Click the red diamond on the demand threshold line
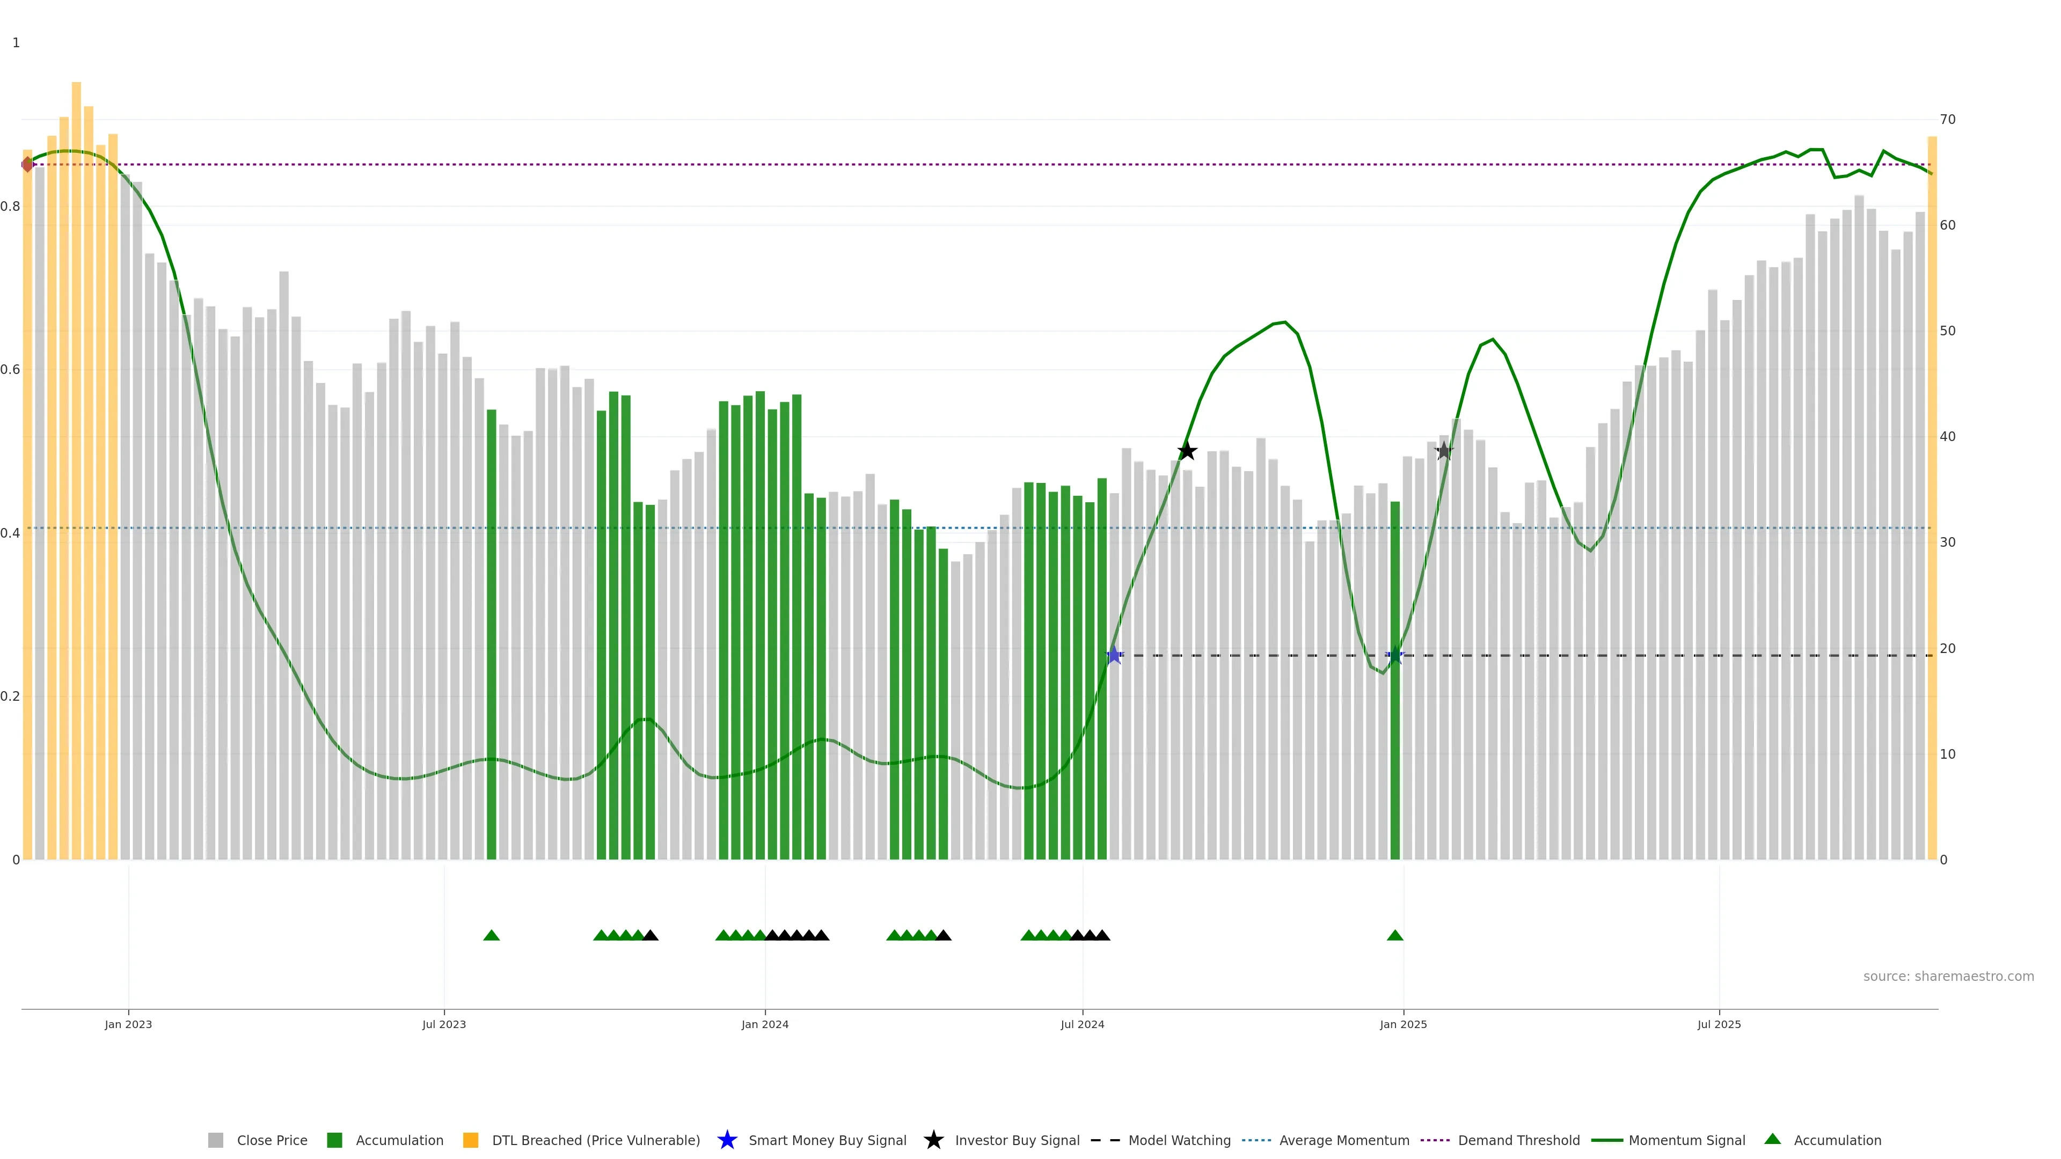The height and width of the screenshot is (1159, 2061). pyautogui.click(x=28, y=165)
